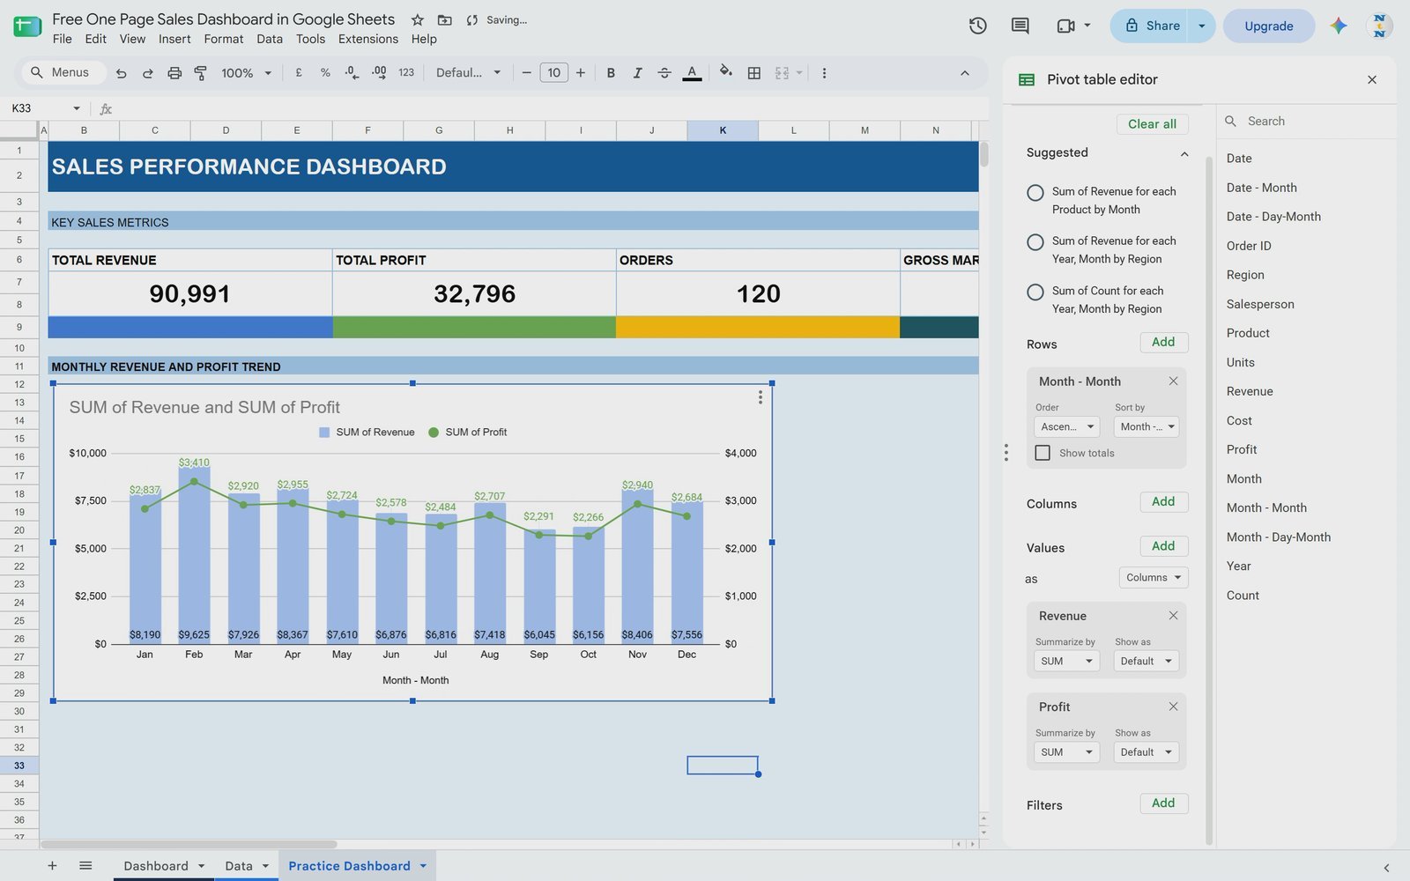Add a Rows field

click(1163, 342)
